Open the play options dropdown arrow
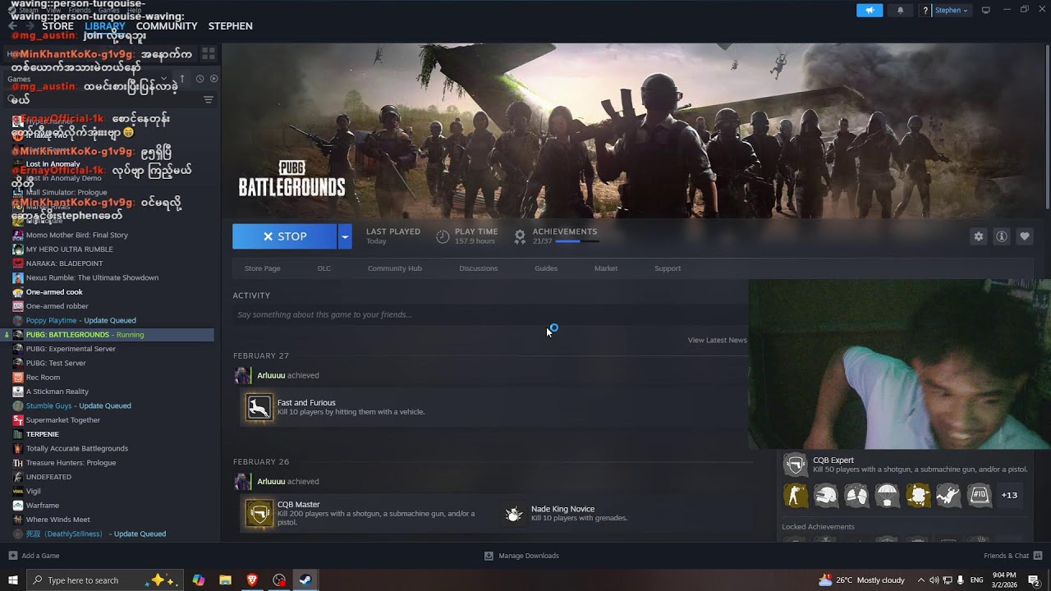Screen dimensions: 1051x591 [345, 236]
